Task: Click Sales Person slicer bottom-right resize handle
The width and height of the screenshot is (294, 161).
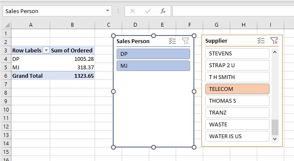Action: tap(194, 147)
